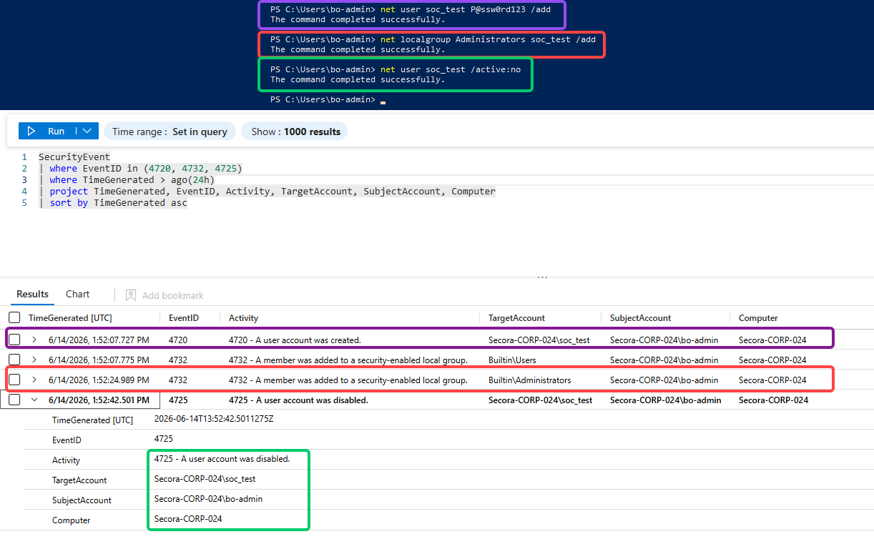Check the box for the Builtin\Administrators row

[x=14, y=380]
